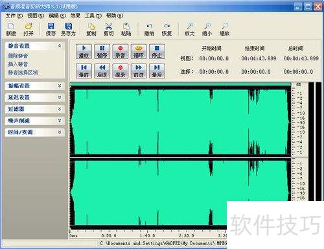Screen dimensions: 324x249
Task: Start playback with the 播放 button
Action: (x=84, y=51)
